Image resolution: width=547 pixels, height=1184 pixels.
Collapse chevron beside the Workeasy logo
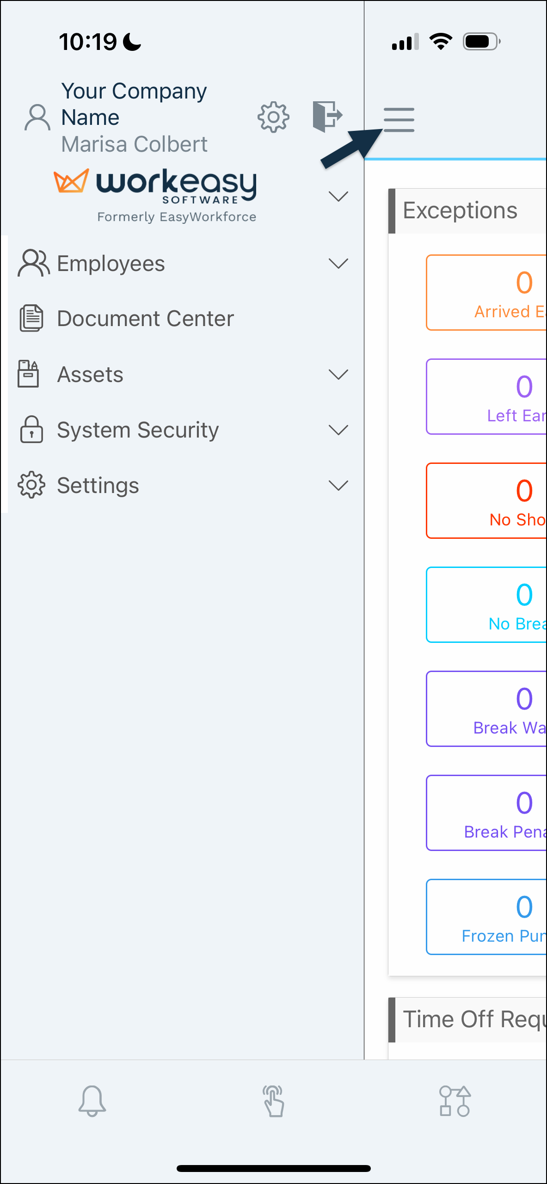click(338, 197)
